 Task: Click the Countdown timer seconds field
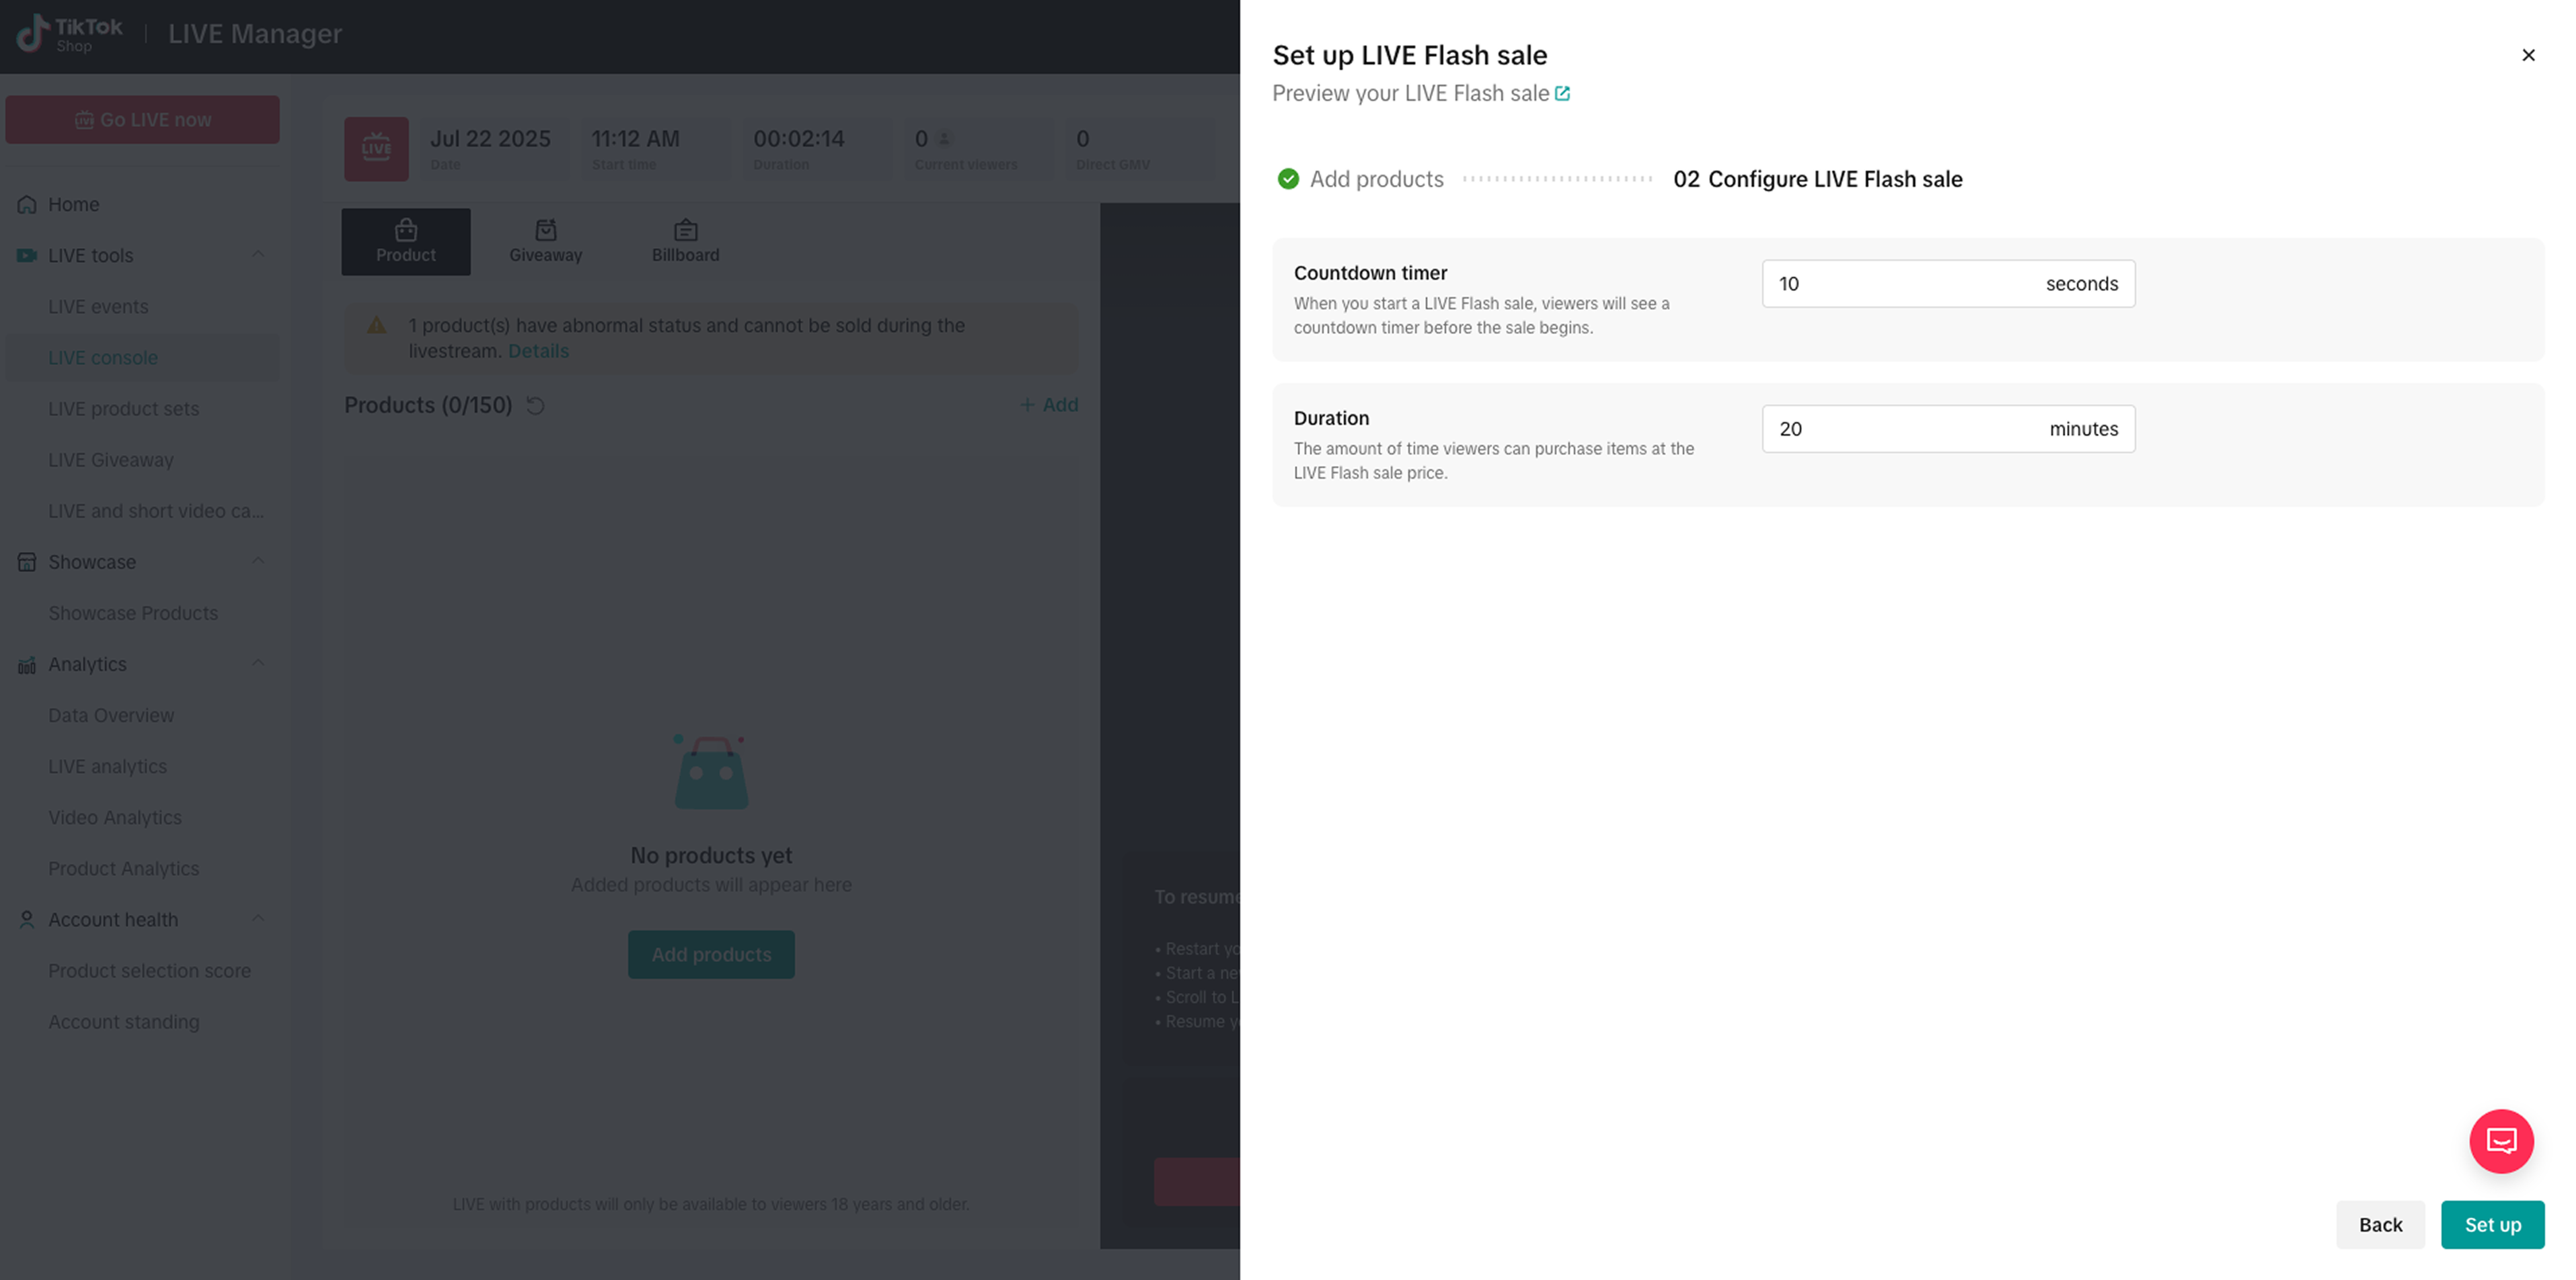click(x=1900, y=284)
